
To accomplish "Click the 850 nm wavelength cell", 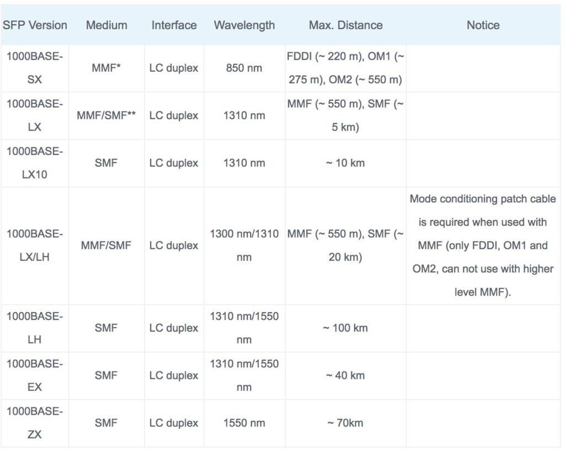I will 244,68.
